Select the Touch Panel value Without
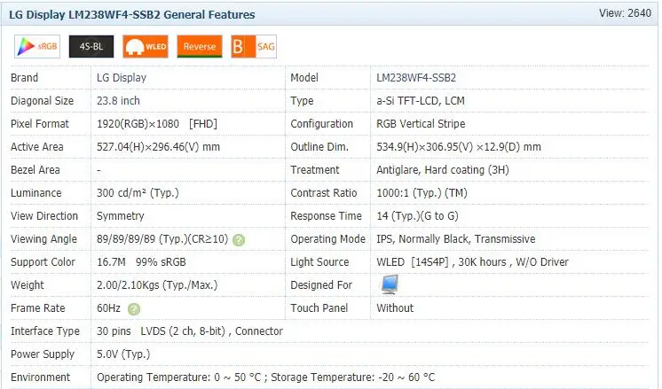 click(395, 308)
